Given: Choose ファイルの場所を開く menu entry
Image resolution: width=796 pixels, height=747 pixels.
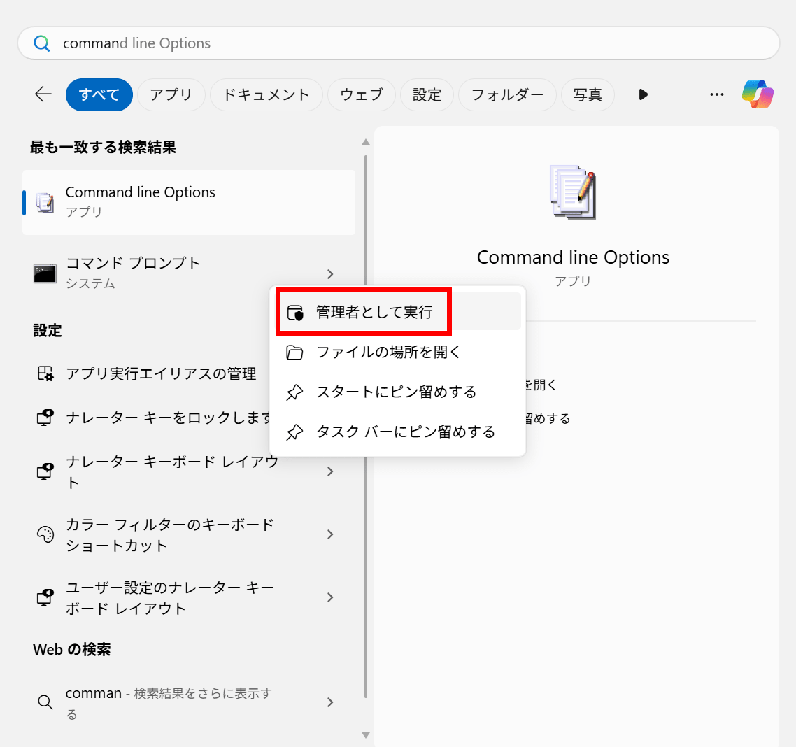Looking at the screenshot, I should (388, 352).
